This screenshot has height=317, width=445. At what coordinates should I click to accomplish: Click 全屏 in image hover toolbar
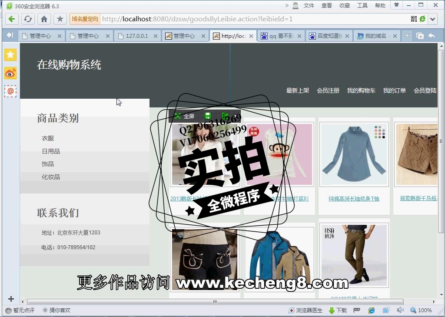pos(185,116)
